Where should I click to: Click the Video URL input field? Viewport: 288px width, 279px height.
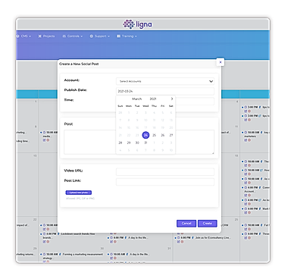(165, 172)
